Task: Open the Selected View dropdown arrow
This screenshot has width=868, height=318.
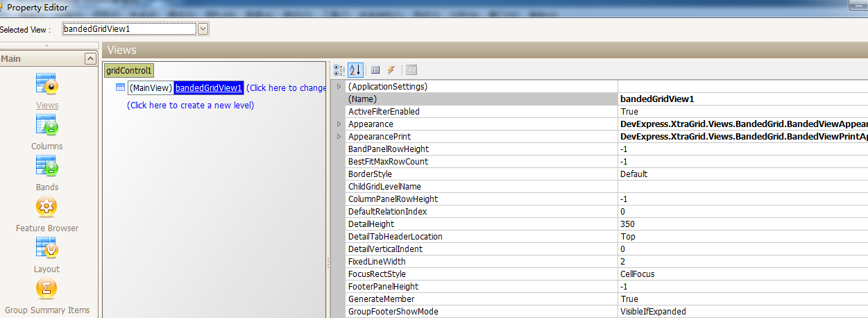Action: [x=203, y=28]
